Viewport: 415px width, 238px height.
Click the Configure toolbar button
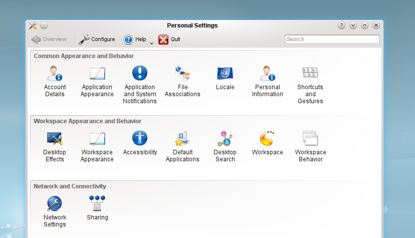97,40
